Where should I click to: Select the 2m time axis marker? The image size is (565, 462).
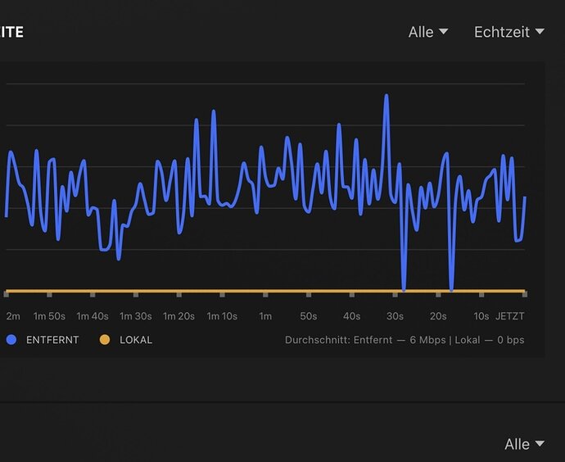[13, 316]
